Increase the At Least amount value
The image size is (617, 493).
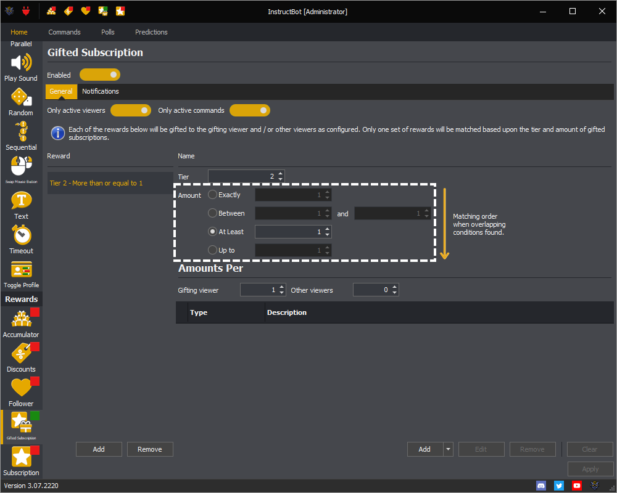328,229
